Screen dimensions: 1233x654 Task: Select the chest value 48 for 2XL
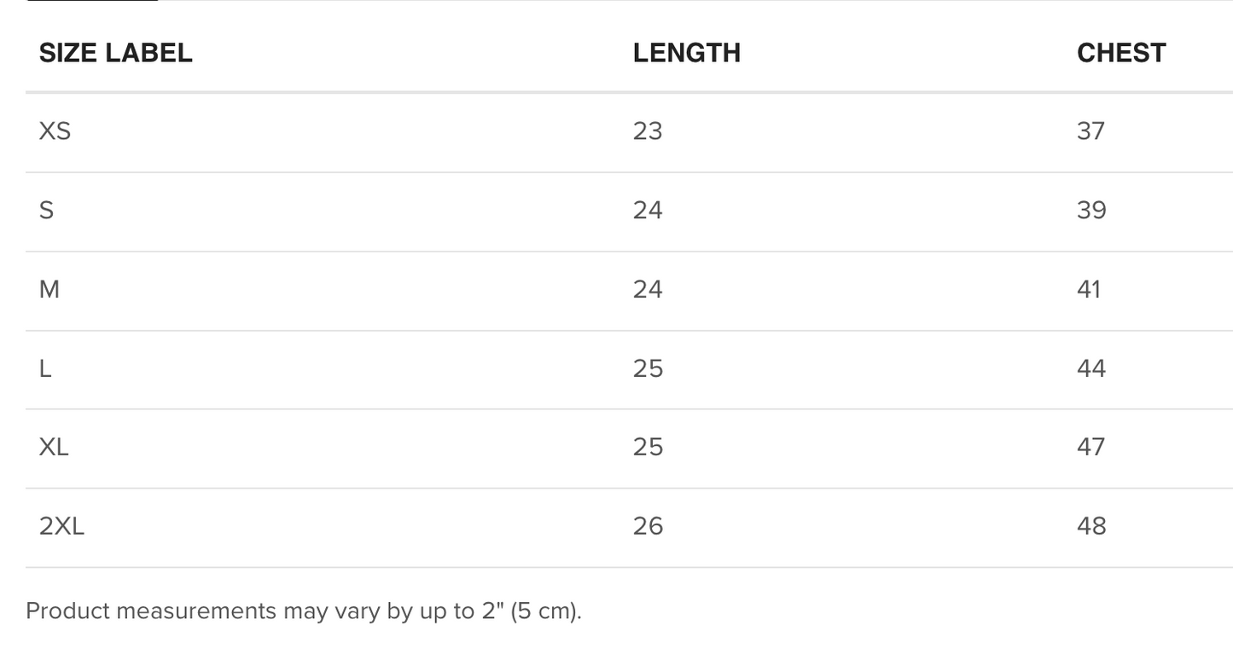pyautogui.click(x=1091, y=526)
